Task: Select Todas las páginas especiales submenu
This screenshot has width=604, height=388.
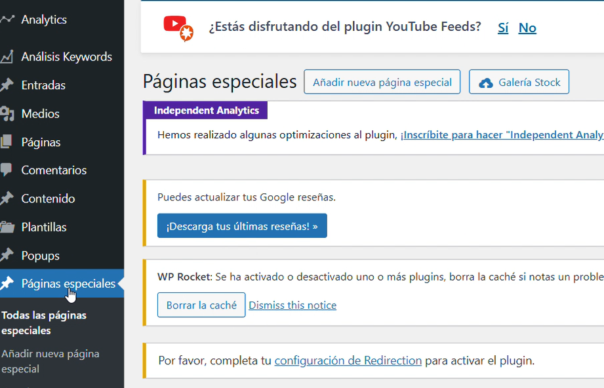Action: [44, 322]
